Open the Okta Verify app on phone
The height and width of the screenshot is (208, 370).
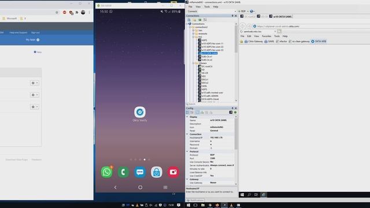tap(140, 112)
